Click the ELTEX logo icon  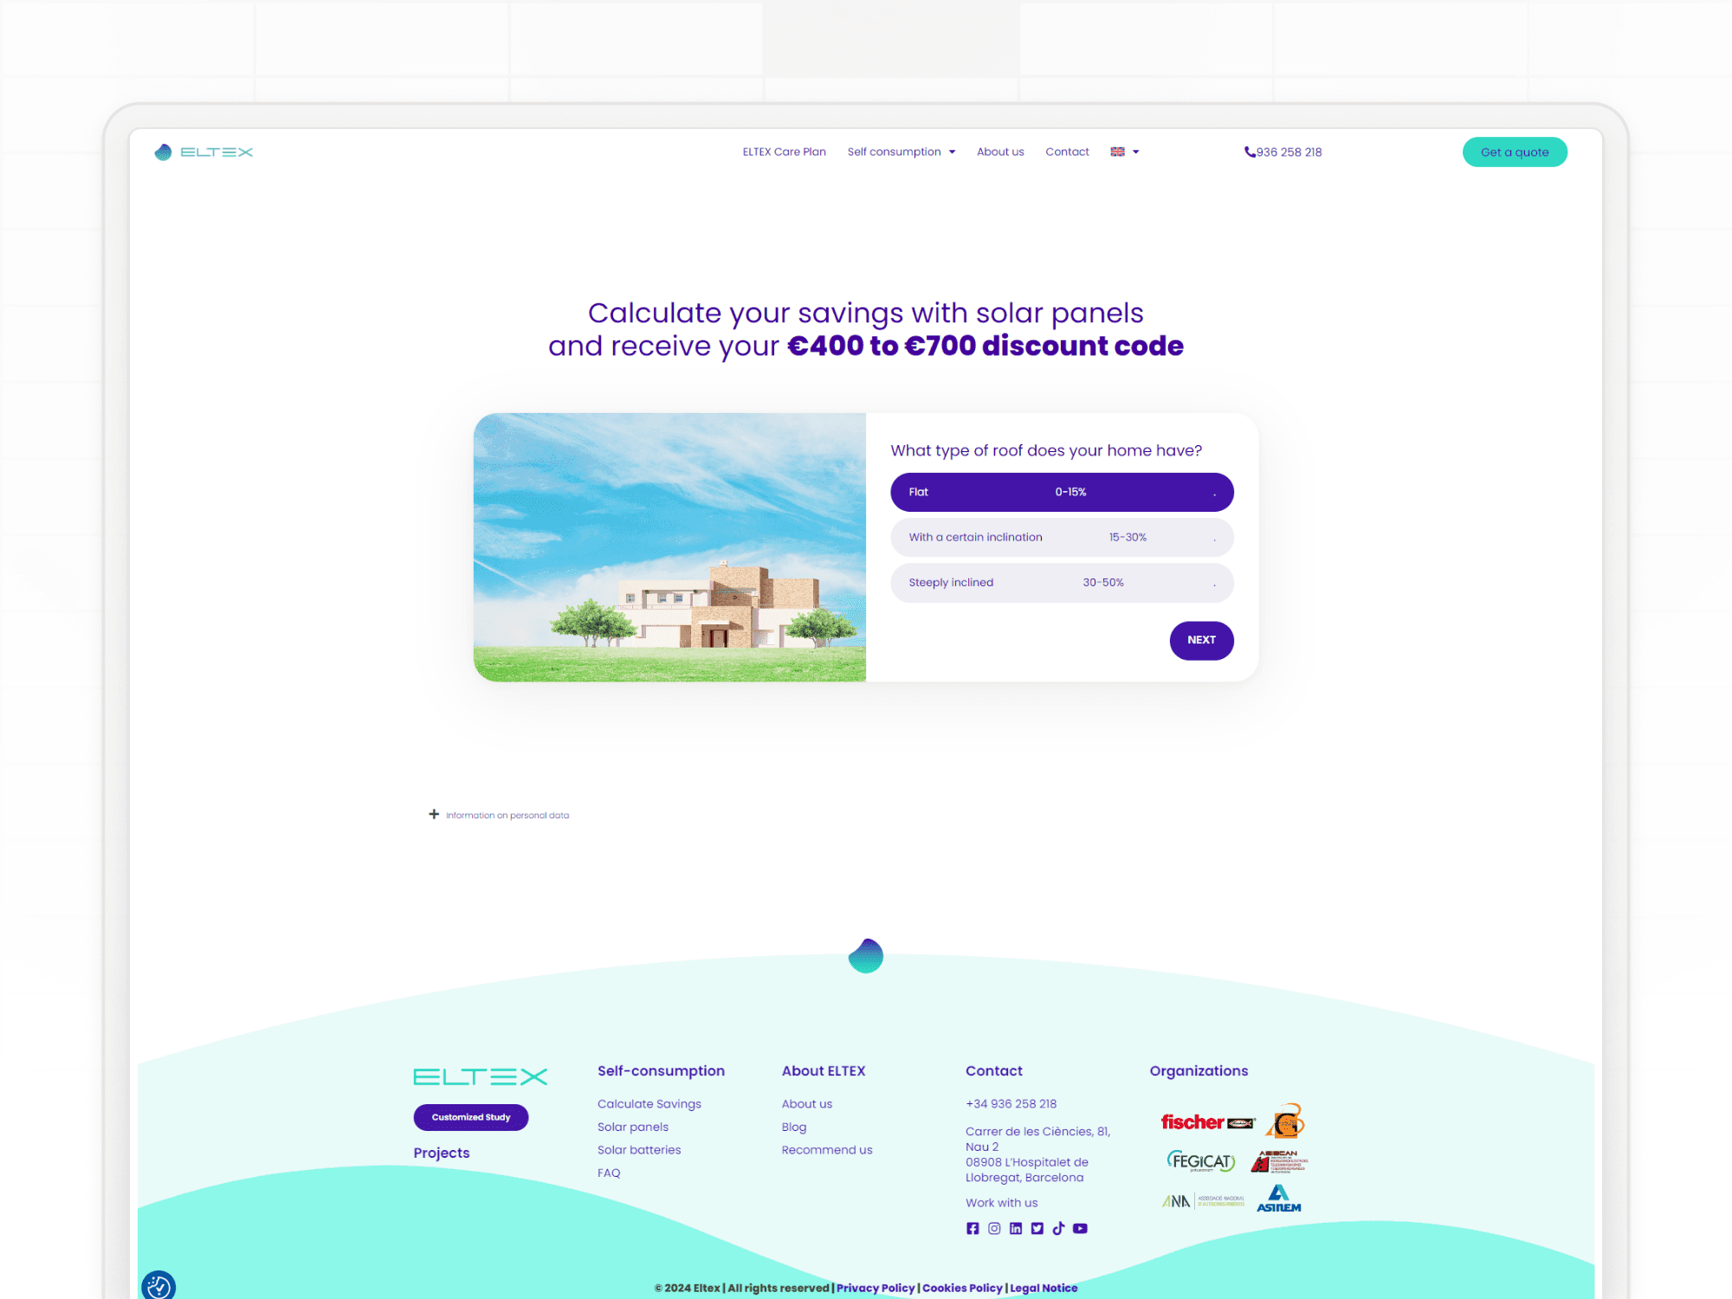(x=164, y=150)
